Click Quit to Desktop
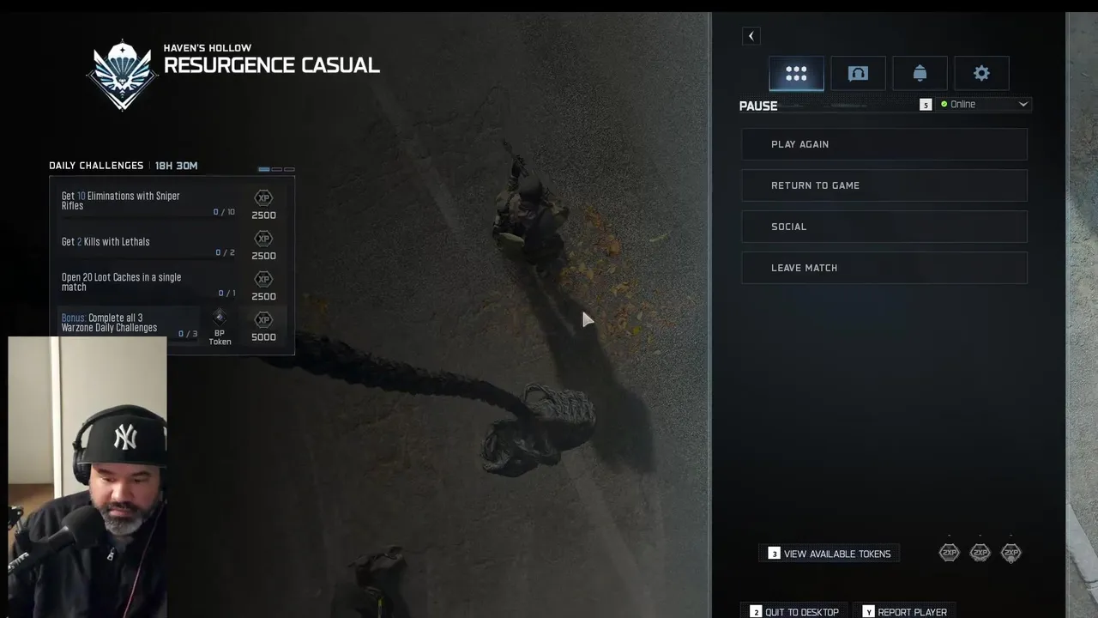The image size is (1098, 618). 794,612
